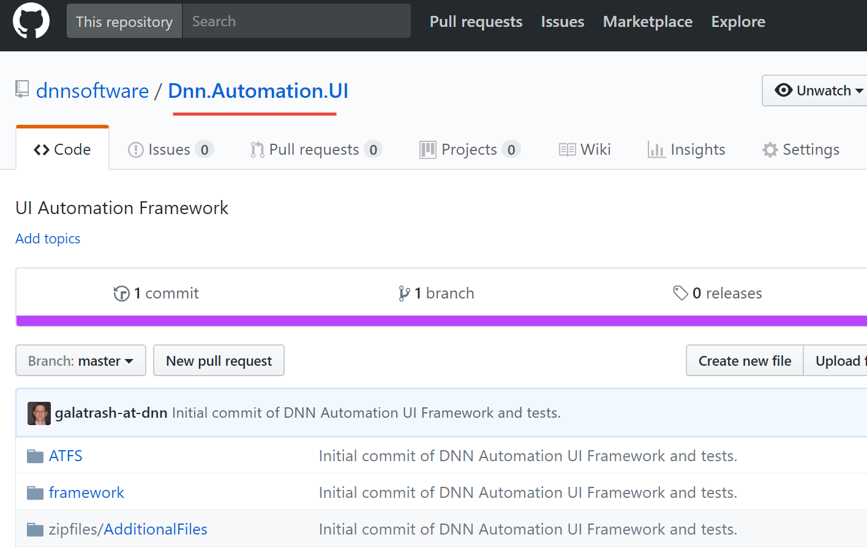The width and height of the screenshot is (867, 548).
Task: Click galatrash-at-dnn's avatar thumbnail
Action: 39,413
